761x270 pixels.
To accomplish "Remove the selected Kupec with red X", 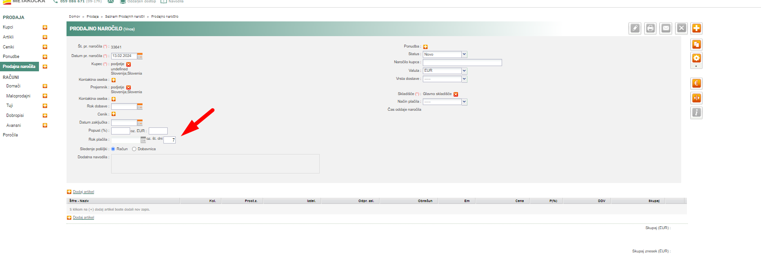I will tap(128, 64).
